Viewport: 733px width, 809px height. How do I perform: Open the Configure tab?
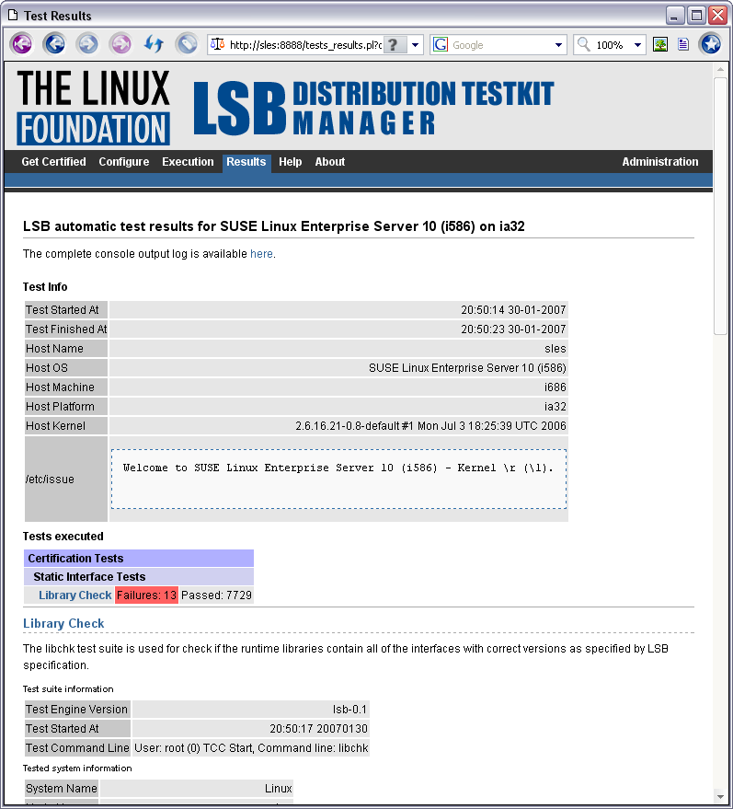[x=124, y=161]
